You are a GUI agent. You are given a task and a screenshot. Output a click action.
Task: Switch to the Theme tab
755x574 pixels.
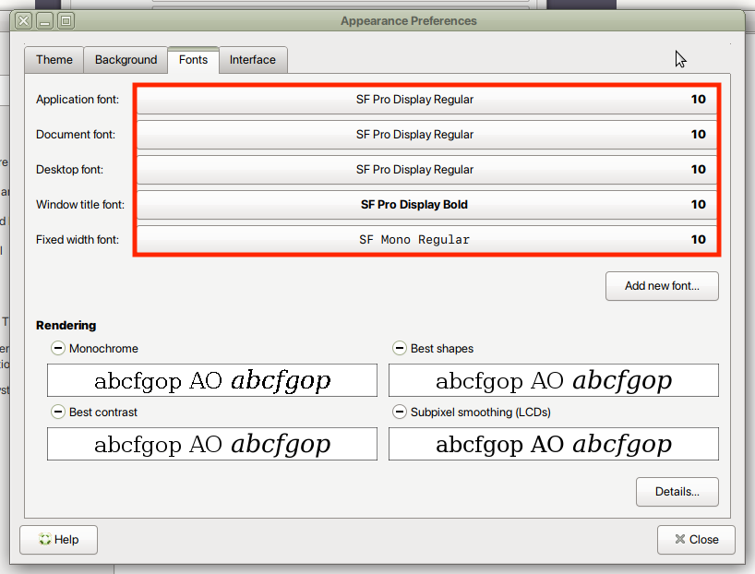coord(54,60)
